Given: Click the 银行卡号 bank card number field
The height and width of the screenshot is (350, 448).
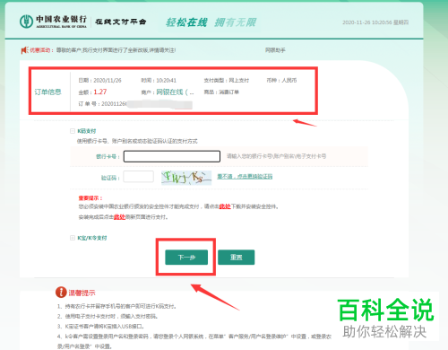Looking at the screenshot, I should click(172, 156).
